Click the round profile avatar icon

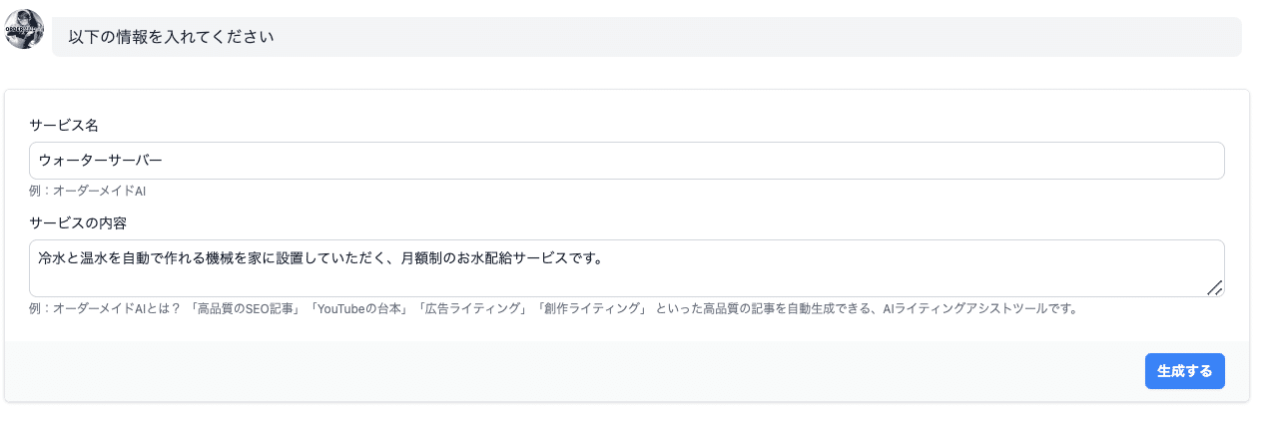24,29
